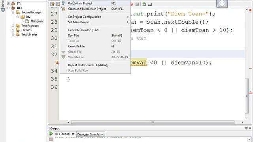Select Generate Javadoc (BT2)
The height and width of the screenshot is (142, 253).
(95, 30)
